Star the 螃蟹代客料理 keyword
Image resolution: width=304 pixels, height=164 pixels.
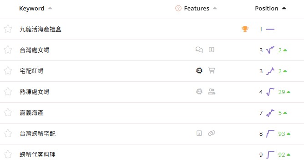click(x=8, y=154)
